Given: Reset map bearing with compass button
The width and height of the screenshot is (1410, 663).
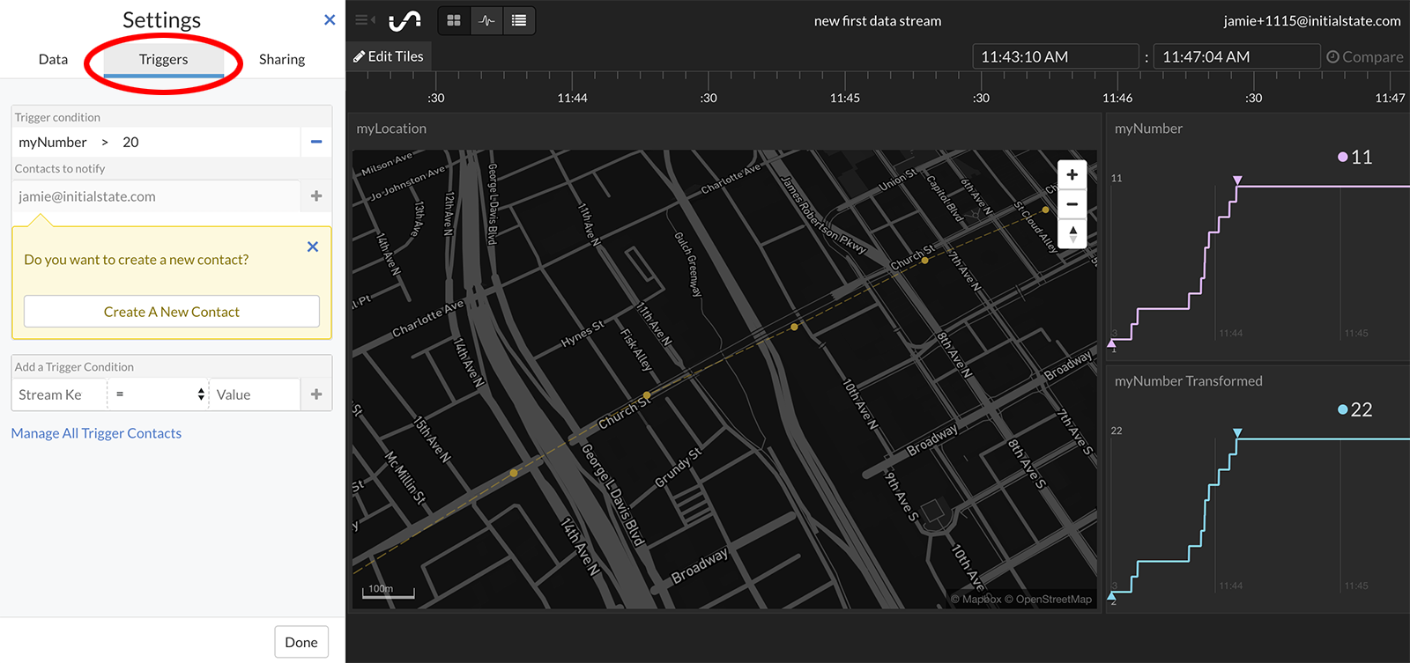Looking at the screenshot, I should click(1072, 233).
